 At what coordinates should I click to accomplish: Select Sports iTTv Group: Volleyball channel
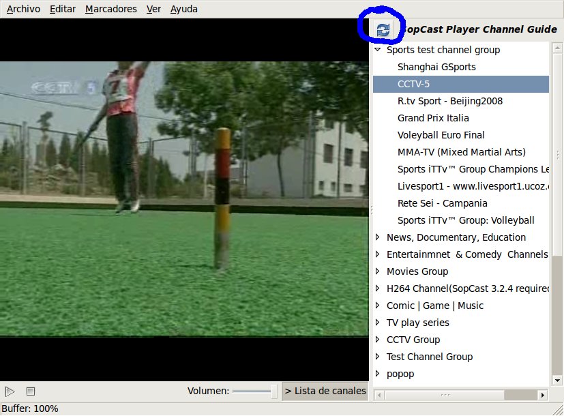461,220
